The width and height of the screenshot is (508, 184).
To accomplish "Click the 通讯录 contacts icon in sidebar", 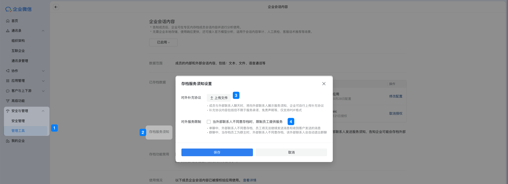I will [8, 31].
